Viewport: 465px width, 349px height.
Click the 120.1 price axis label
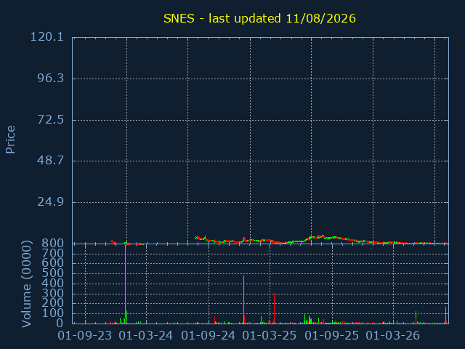(x=46, y=37)
